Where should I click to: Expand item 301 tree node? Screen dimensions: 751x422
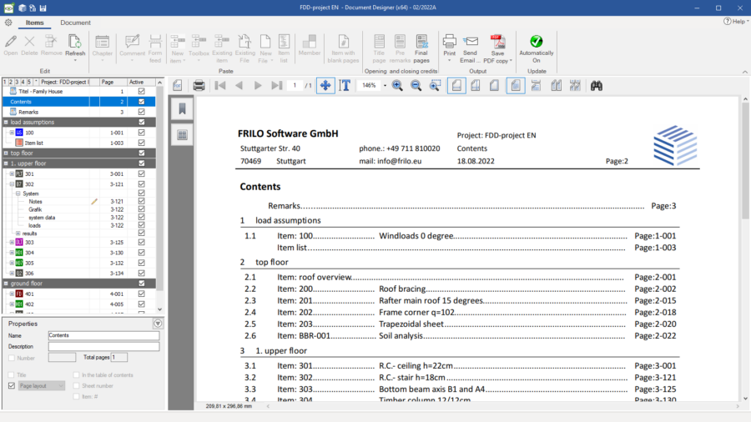[12, 173]
